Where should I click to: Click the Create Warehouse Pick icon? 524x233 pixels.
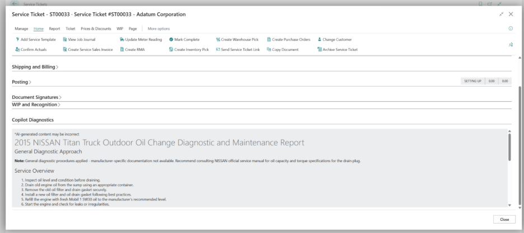click(218, 39)
